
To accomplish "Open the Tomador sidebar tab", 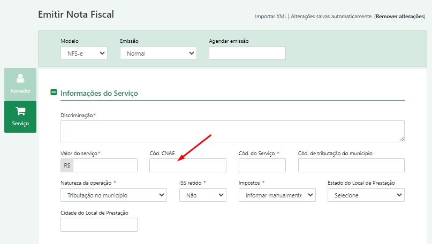I will [20, 84].
